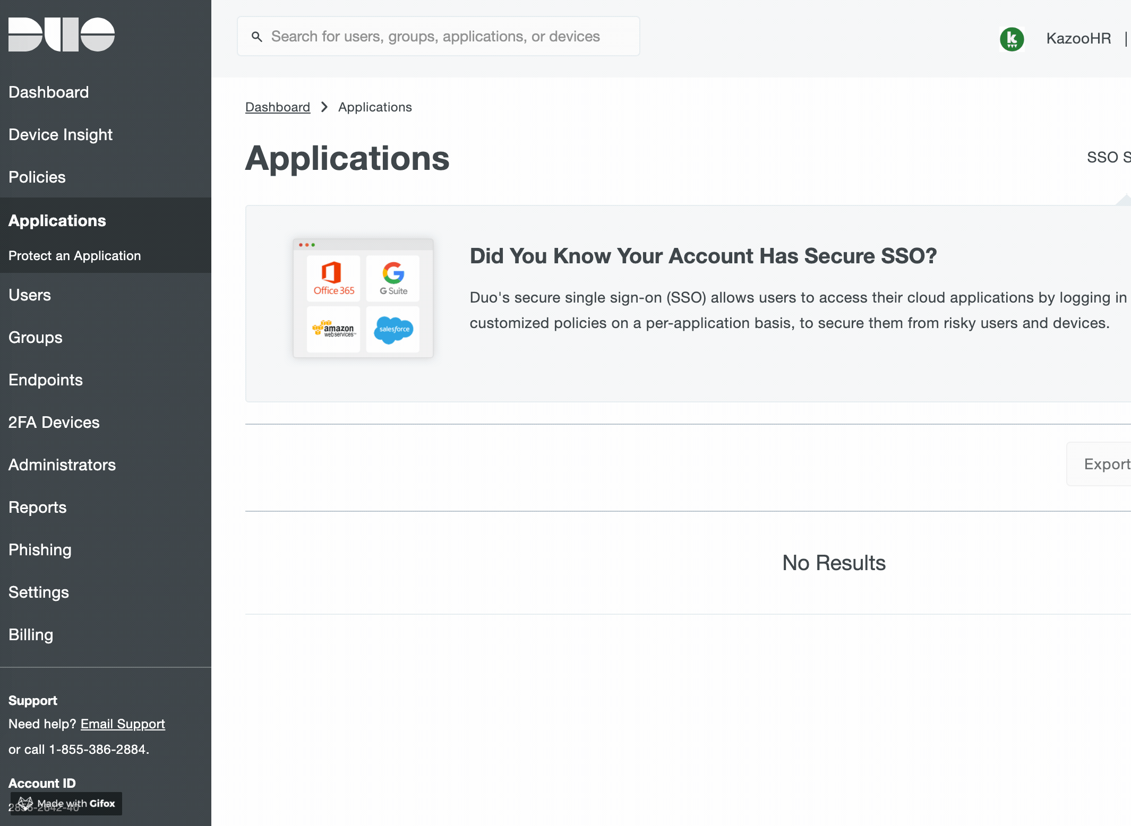Click the Email Support link
Screen dimensions: 1131x826
tap(123, 724)
